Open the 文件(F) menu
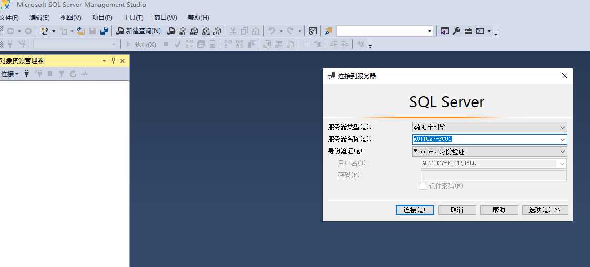 (x=9, y=18)
